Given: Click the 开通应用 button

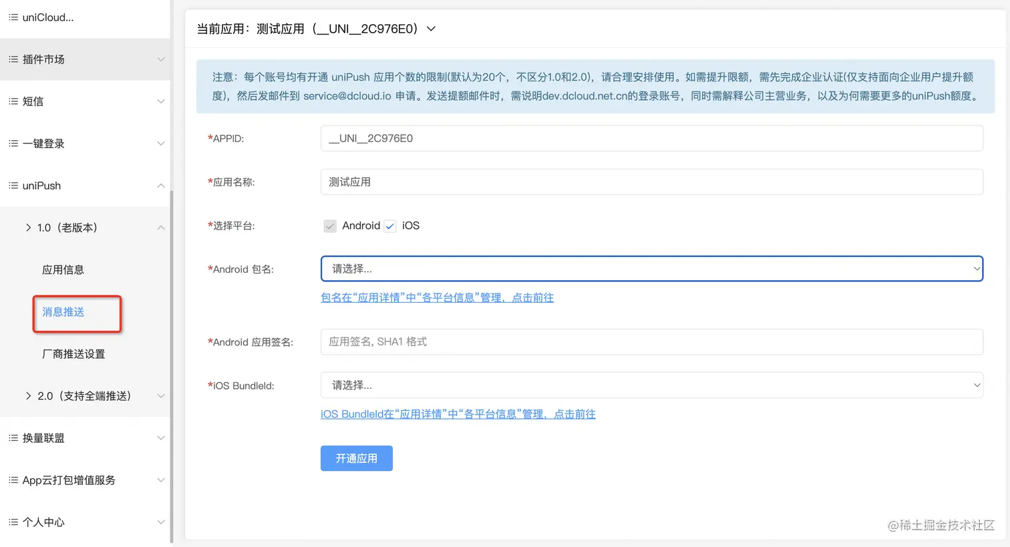Looking at the screenshot, I should pos(357,458).
